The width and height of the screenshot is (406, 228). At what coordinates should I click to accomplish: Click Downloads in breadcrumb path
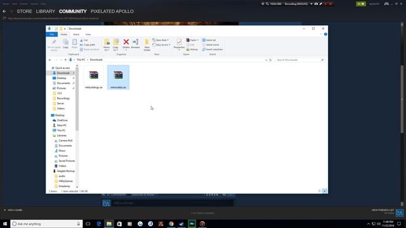(96, 60)
